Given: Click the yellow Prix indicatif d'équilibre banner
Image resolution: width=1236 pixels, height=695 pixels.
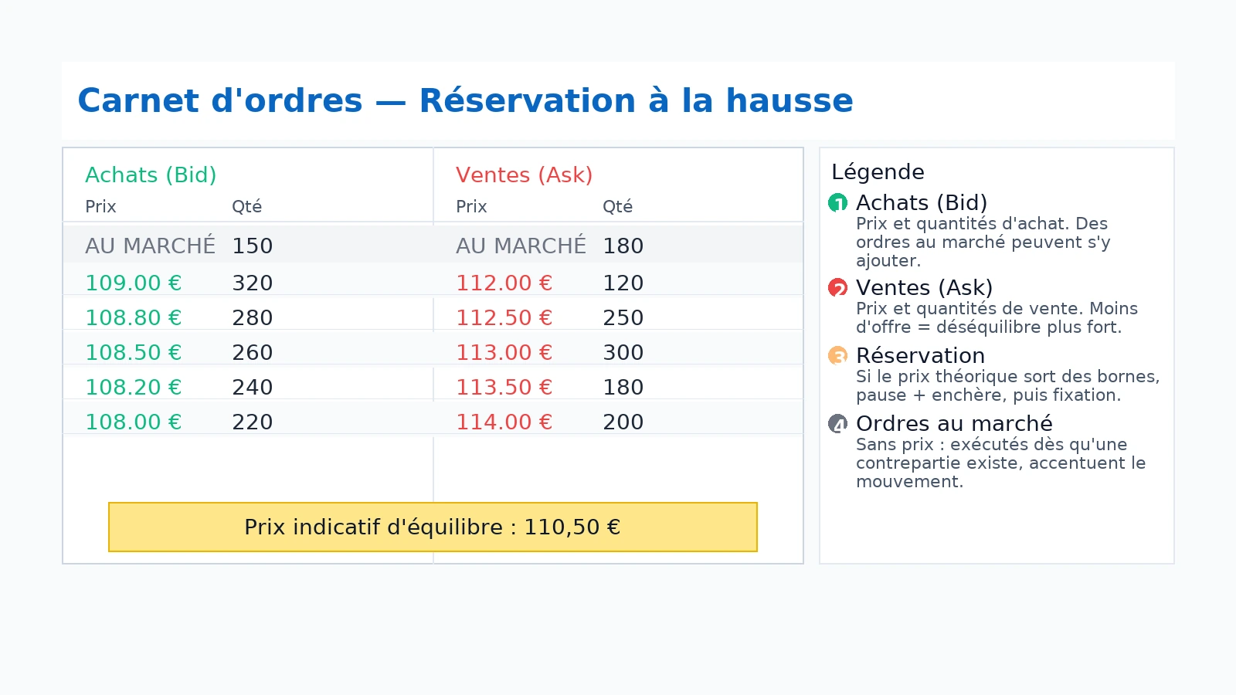Looking at the screenshot, I should pyautogui.click(x=433, y=527).
